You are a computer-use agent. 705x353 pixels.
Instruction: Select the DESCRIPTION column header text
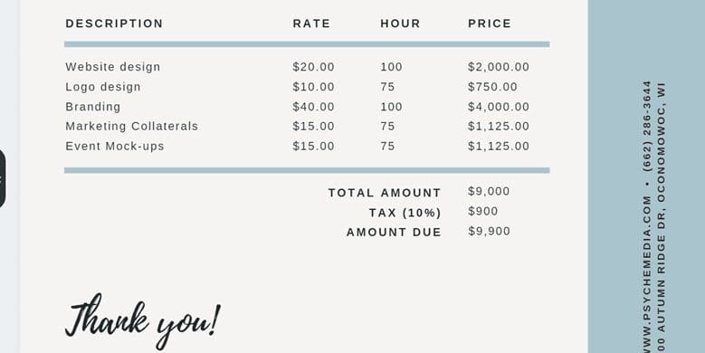pos(114,24)
